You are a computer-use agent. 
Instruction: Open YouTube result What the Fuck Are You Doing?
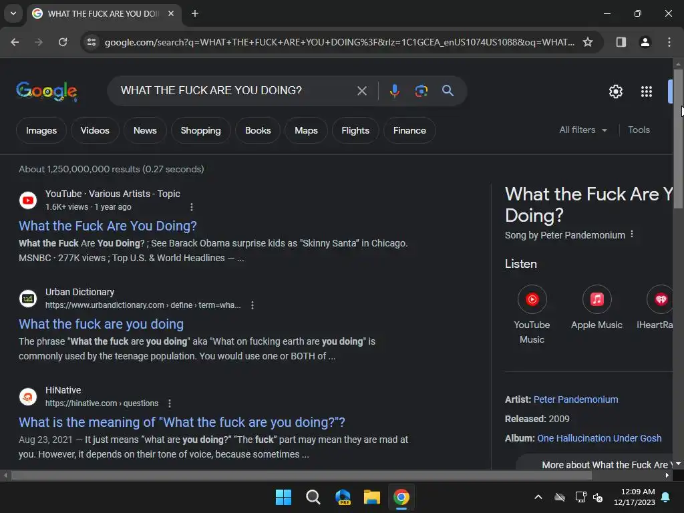pyautogui.click(x=108, y=226)
